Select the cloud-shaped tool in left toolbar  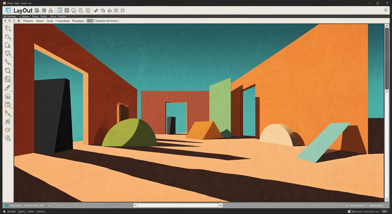(x=8, y=130)
